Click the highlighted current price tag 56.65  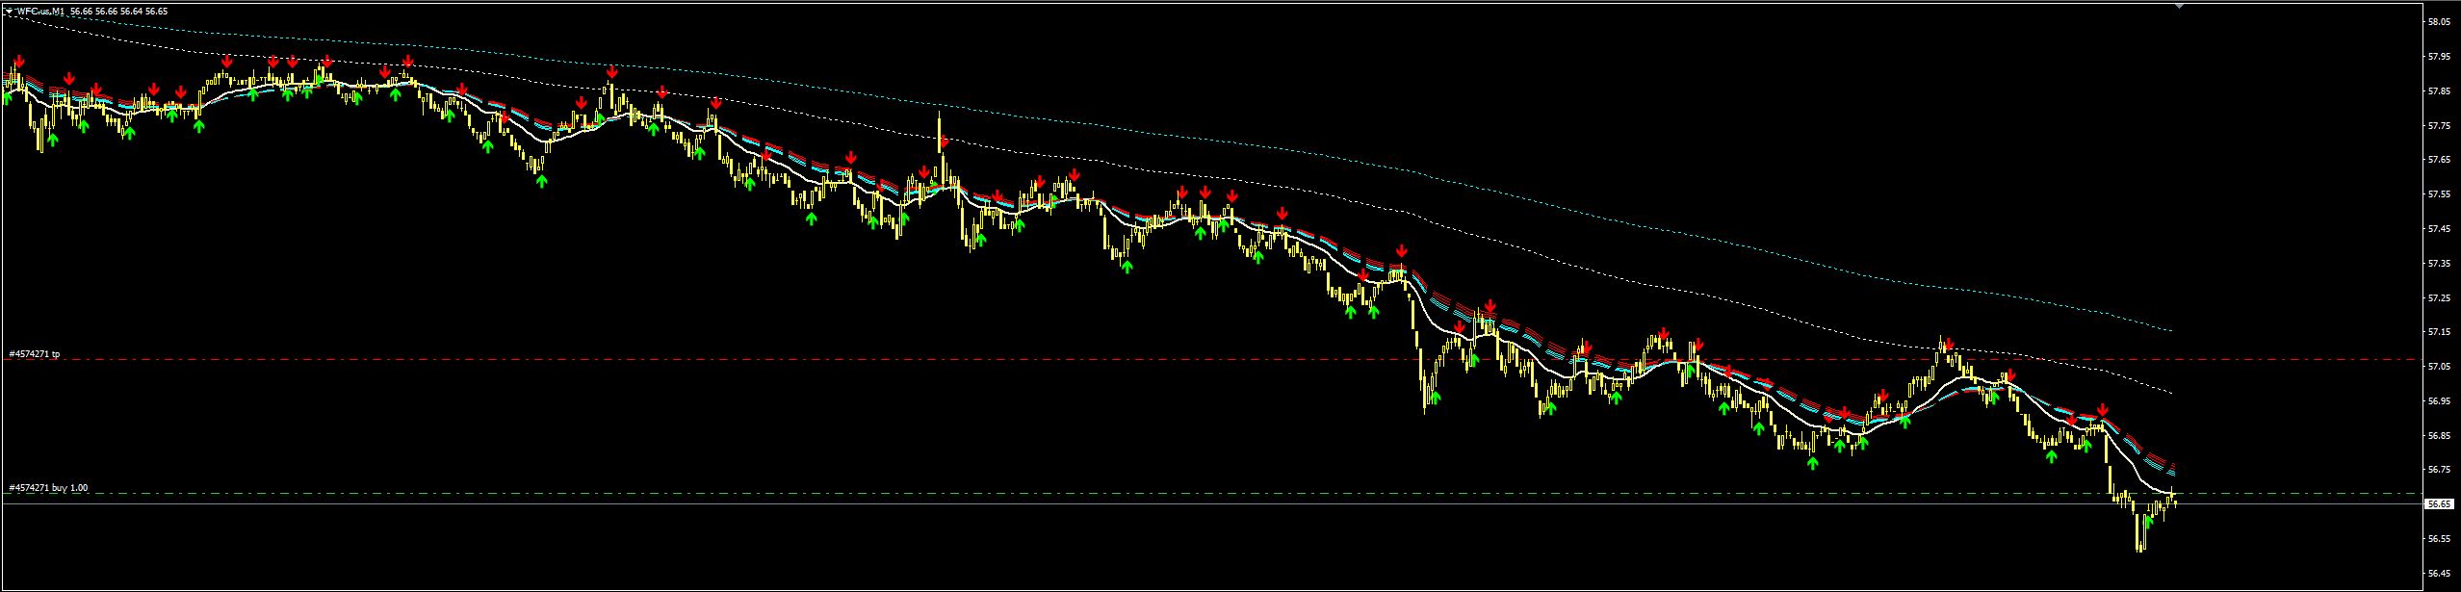(x=2438, y=503)
